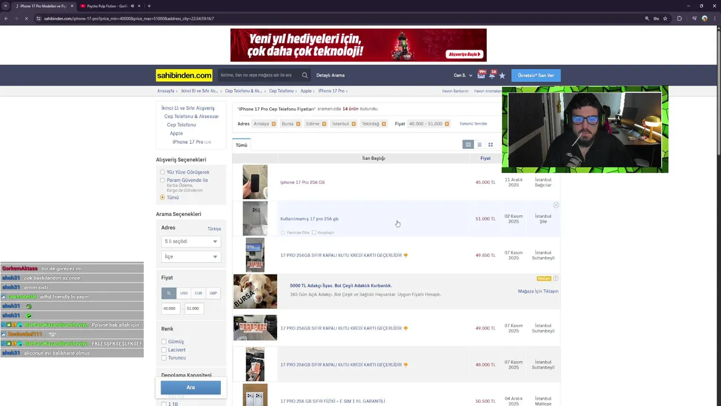Check the 1 TB storage checkbox
The image size is (721, 406).
(164, 404)
